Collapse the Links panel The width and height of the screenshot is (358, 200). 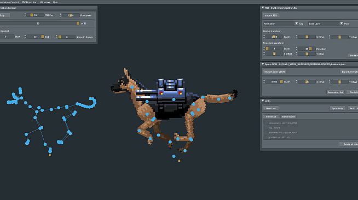click(263, 101)
